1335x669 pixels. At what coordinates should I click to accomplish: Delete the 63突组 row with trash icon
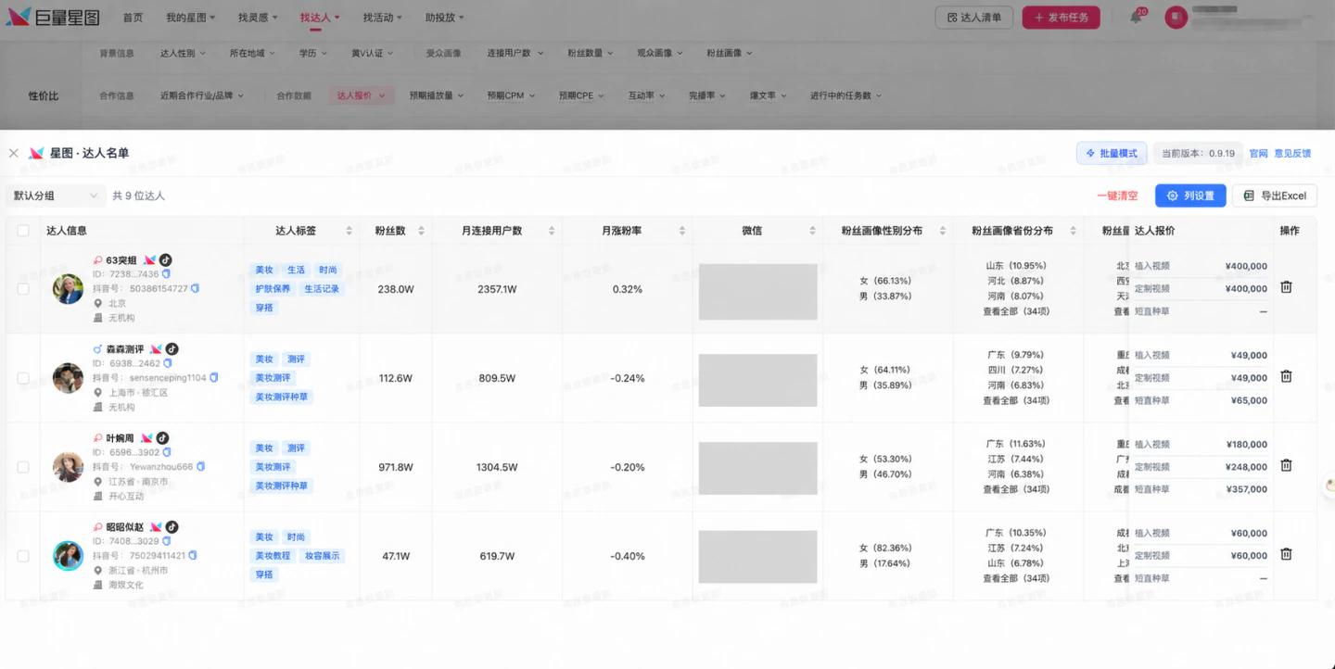click(1286, 287)
